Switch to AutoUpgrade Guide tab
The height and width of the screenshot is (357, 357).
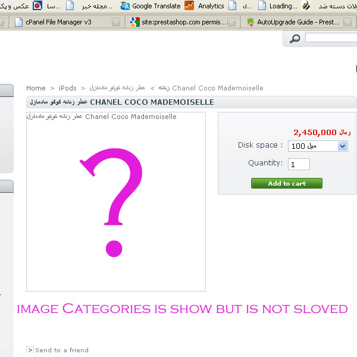coord(299,22)
